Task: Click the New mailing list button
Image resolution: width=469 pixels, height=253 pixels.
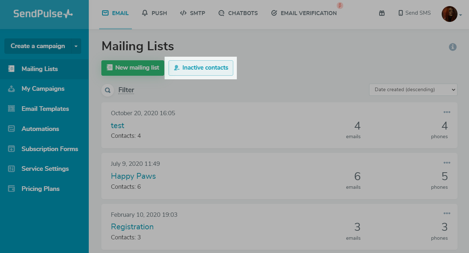Action: pos(133,68)
